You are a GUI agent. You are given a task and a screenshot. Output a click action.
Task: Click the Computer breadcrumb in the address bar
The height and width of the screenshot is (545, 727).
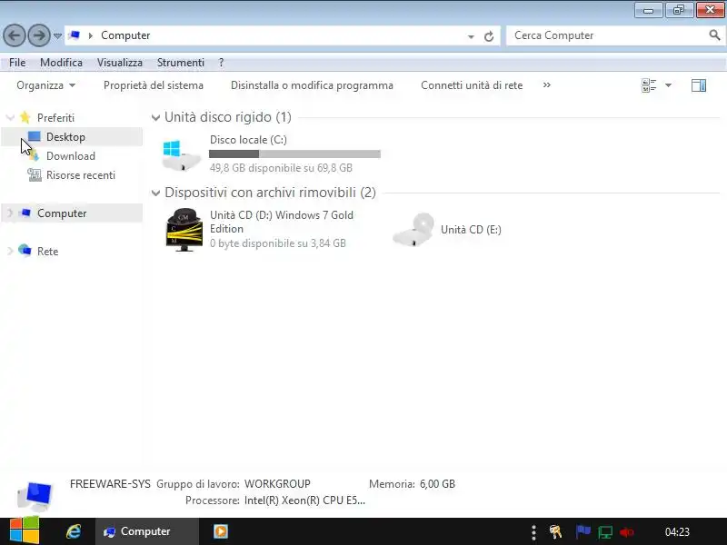[x=125, y=35]
